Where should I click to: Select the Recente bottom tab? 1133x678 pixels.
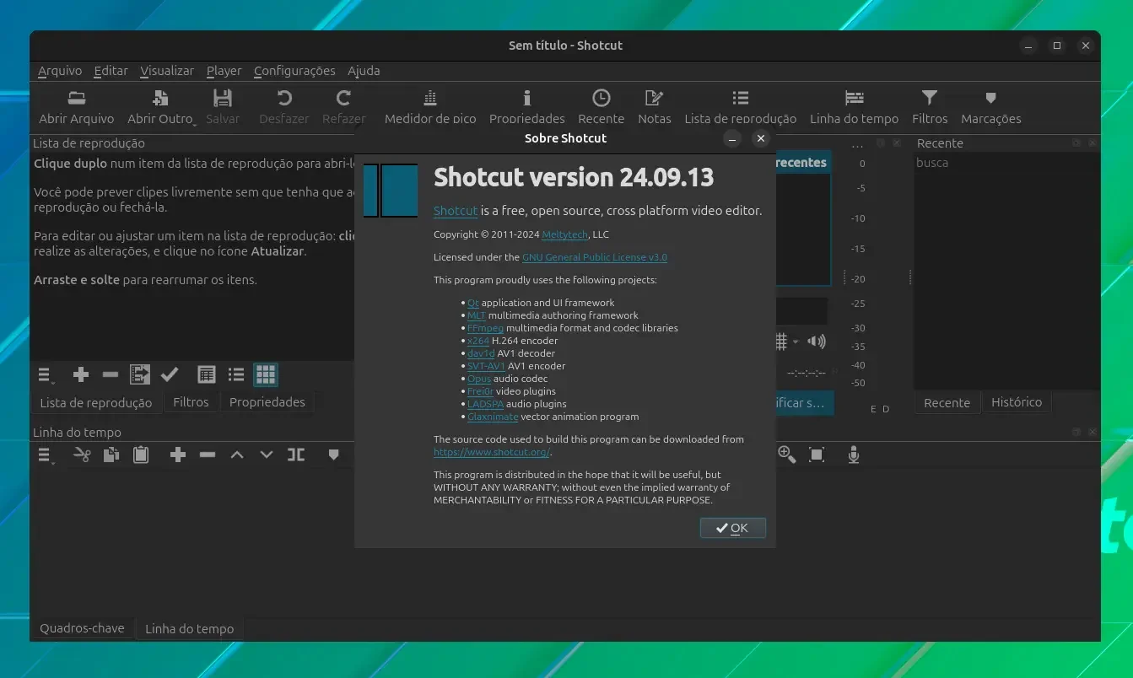click(x=947, y=402)
